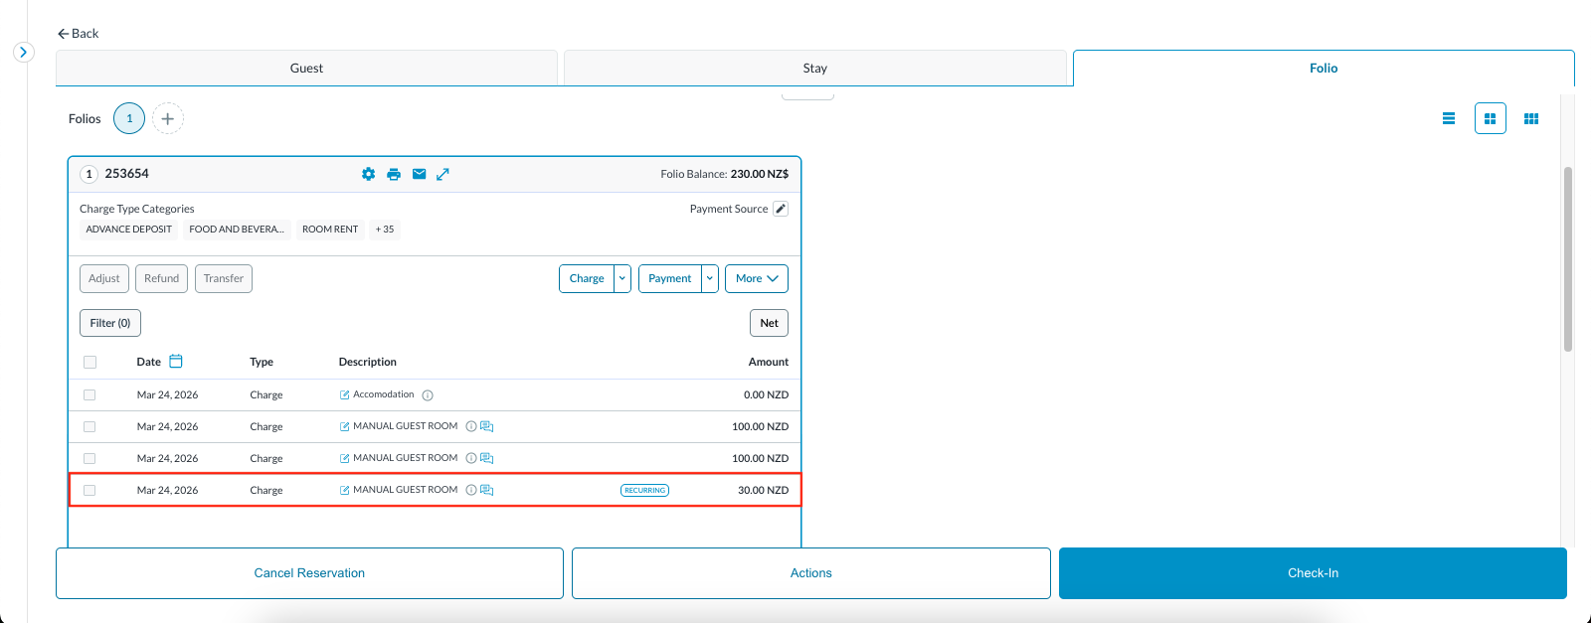This screenshot has width=1591, height=623.
Task: Switch to three-column grid view icon
Action: coord(1531,118)
